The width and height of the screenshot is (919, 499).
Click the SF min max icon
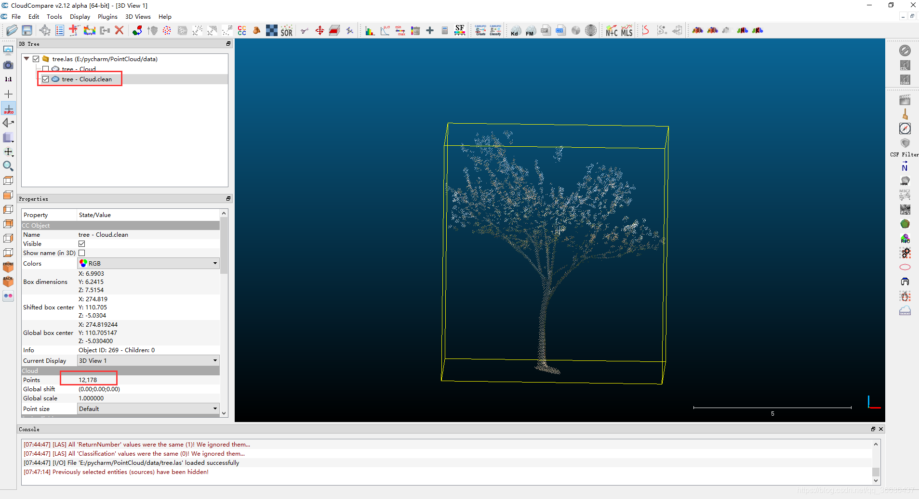(400, 31)
